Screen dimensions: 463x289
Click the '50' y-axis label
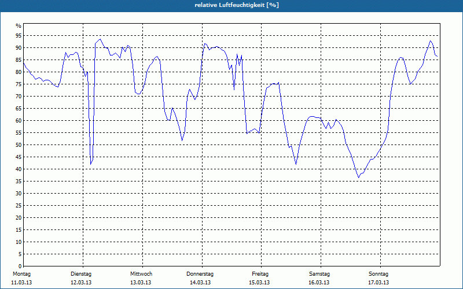click(19, 145)
